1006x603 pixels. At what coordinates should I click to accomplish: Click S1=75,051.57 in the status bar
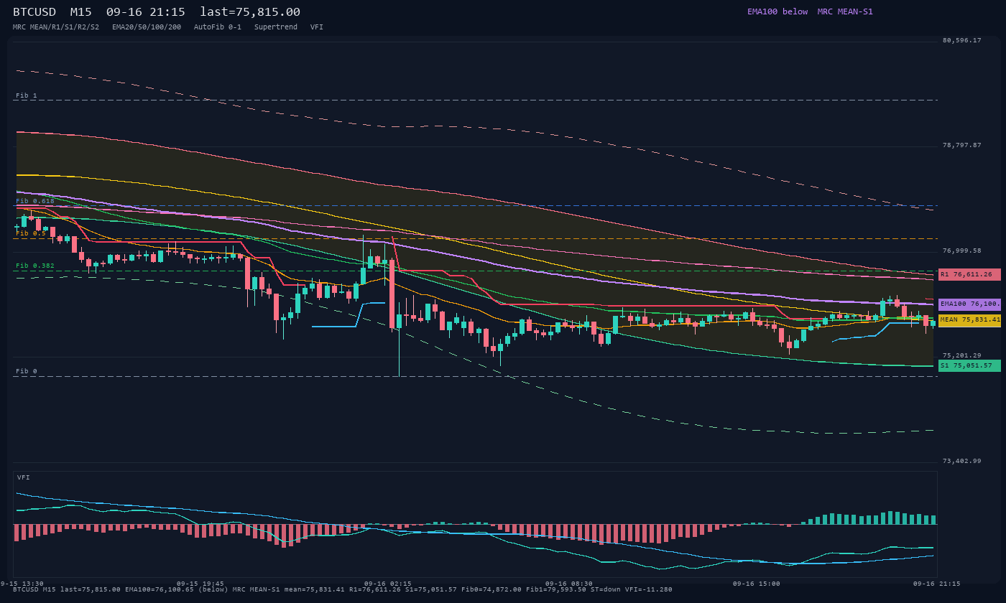pyautogui.click(x=431, y=589)
